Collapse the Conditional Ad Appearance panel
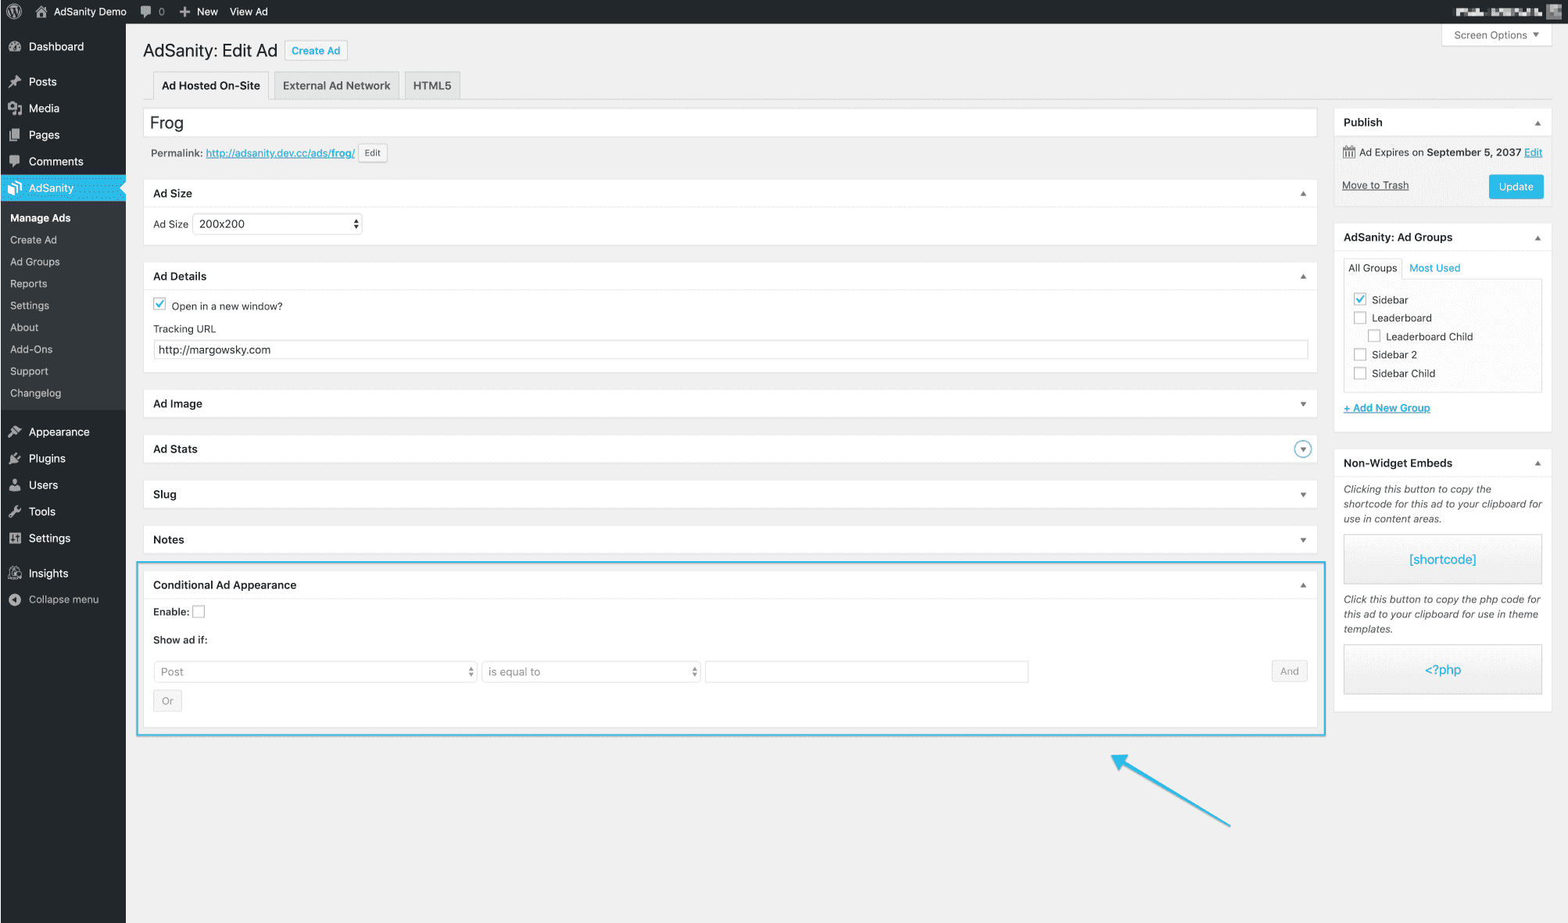 pos(1303,585)
